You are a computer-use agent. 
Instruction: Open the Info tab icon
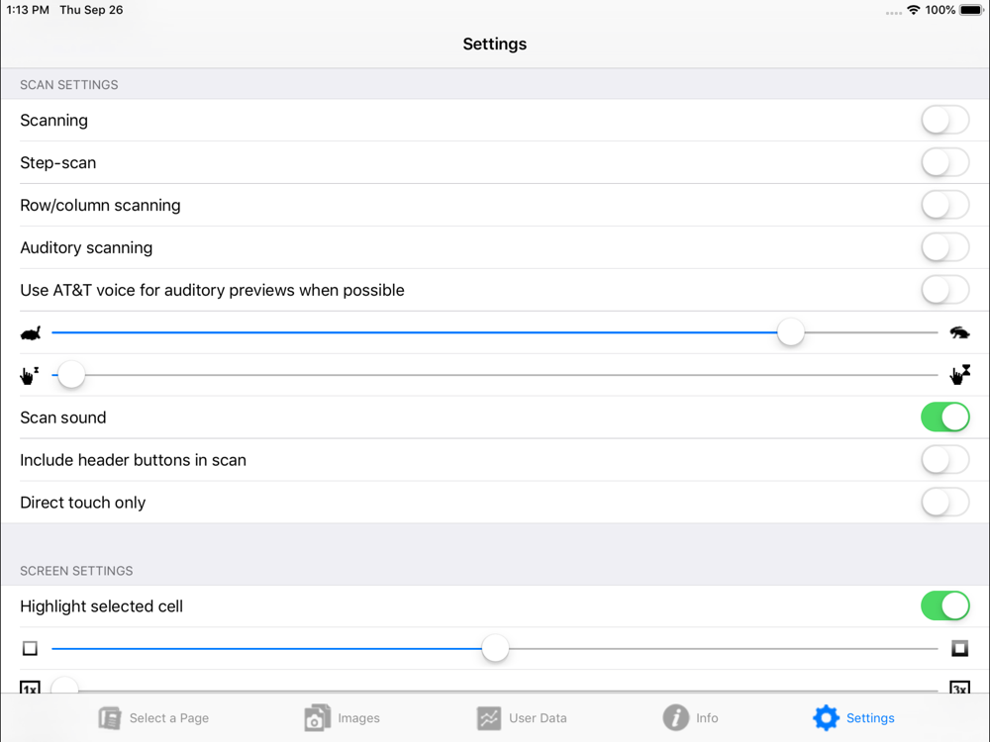pos(676,717)
